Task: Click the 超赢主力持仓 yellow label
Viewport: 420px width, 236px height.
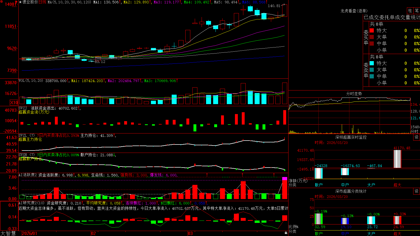Action: pos(30,139)
